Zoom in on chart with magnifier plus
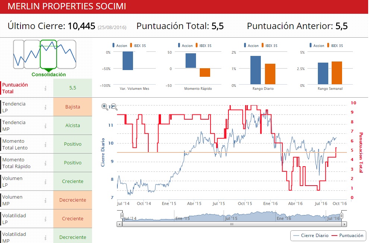Screen dimensions: 373x243 click(104, 107)
